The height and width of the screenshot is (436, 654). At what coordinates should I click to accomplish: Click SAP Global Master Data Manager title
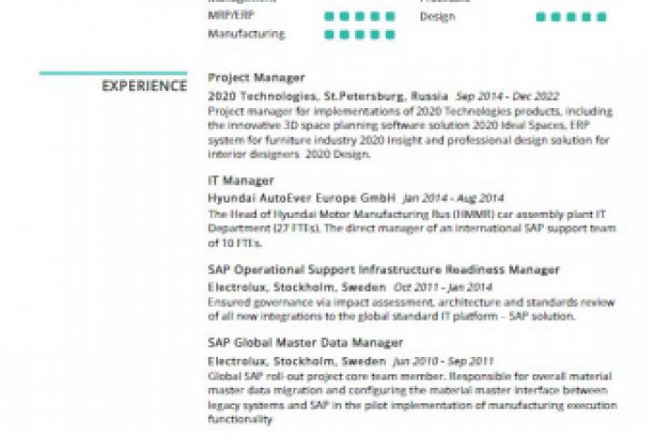(305, 343)
